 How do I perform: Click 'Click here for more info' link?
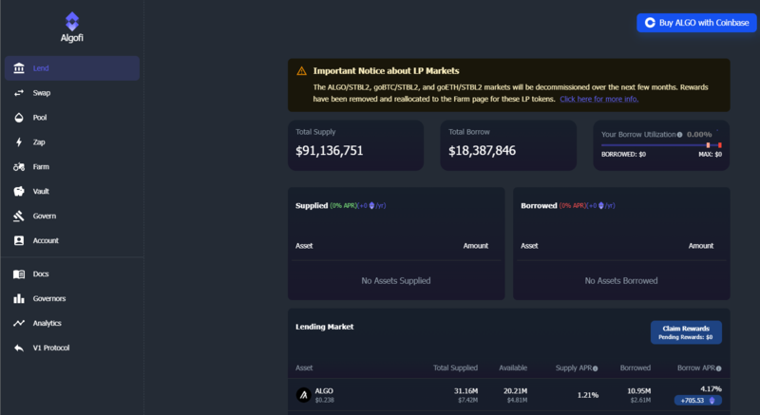tap(599, 100)
